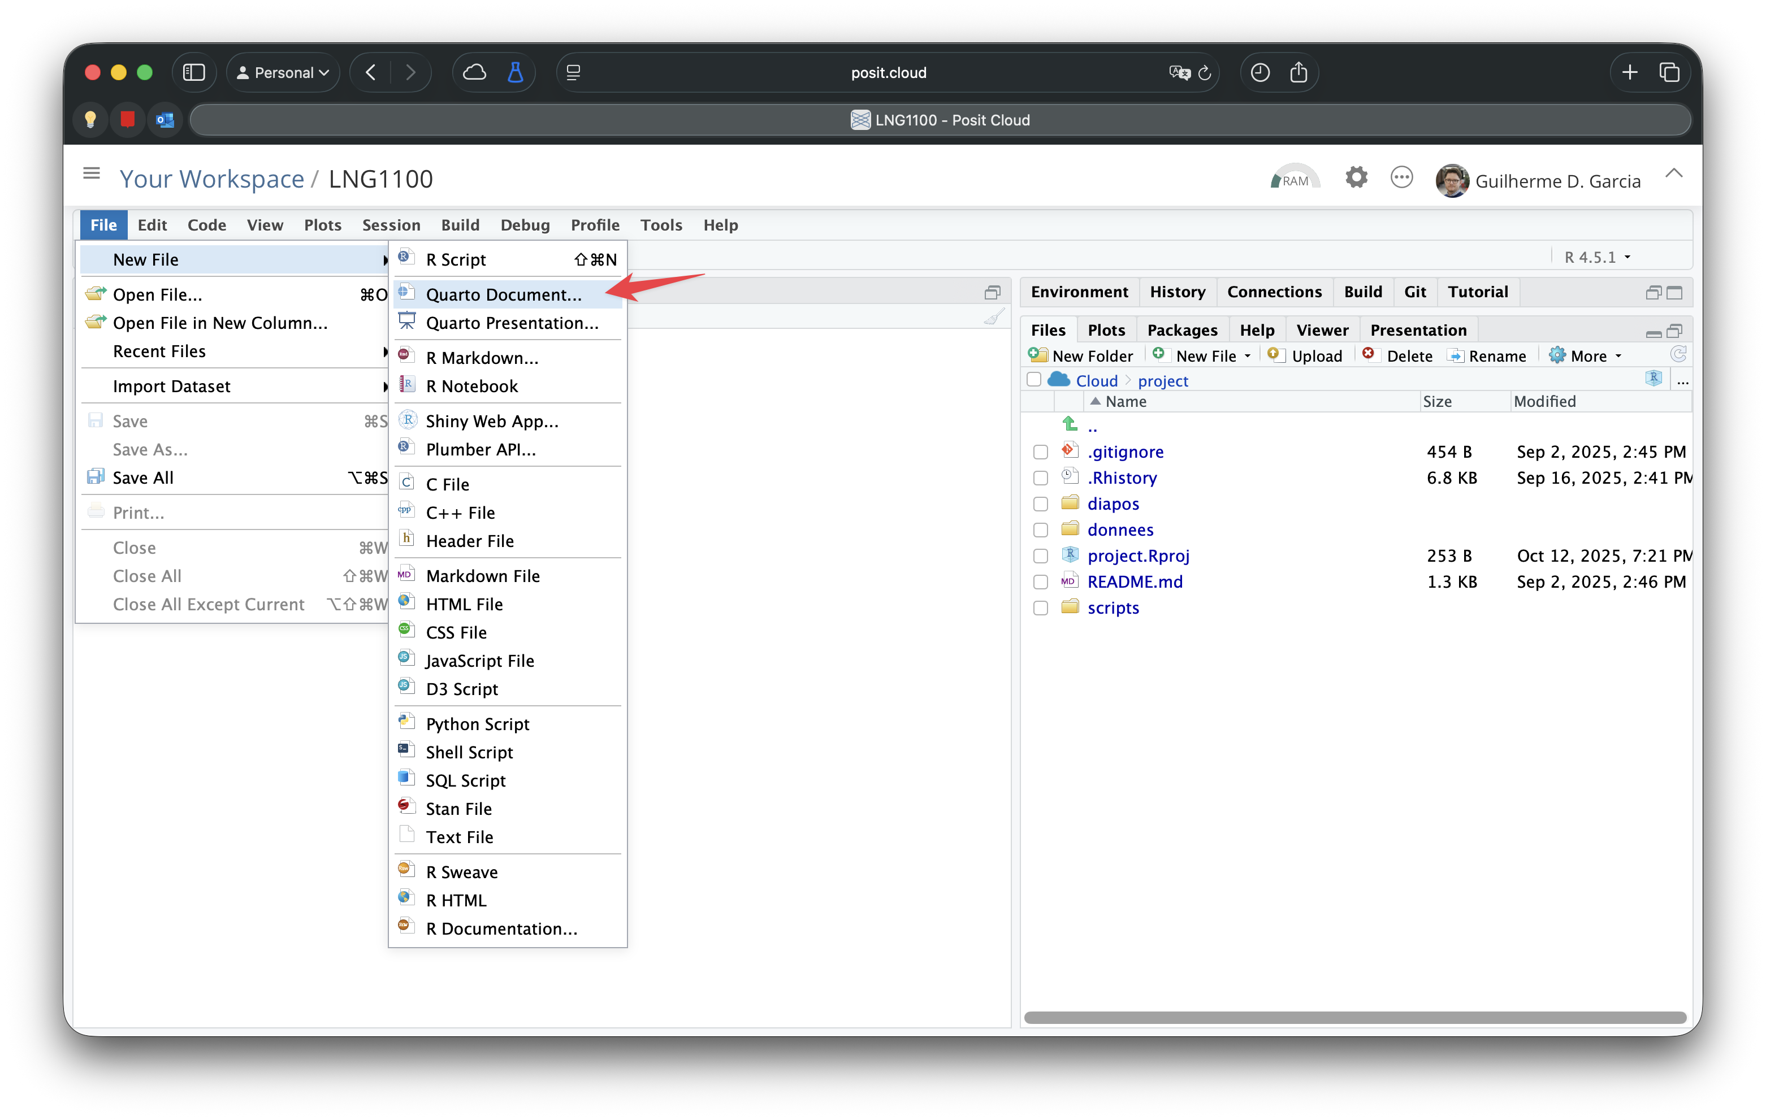The image size is (1766, 1120).
Task: Click the Safari address bar showing posit.cloud
Action: [x=888, y=72]
